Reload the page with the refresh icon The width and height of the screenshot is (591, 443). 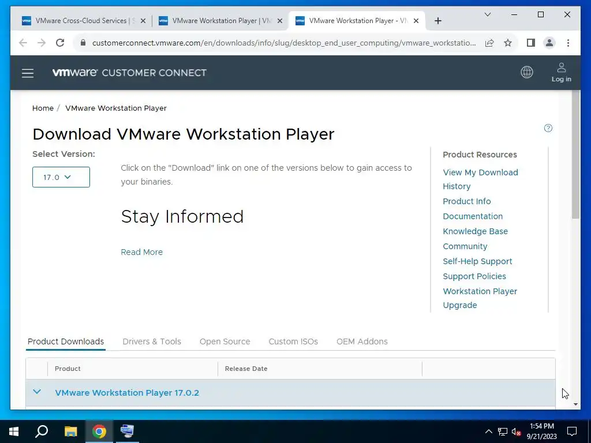[60, 43]
